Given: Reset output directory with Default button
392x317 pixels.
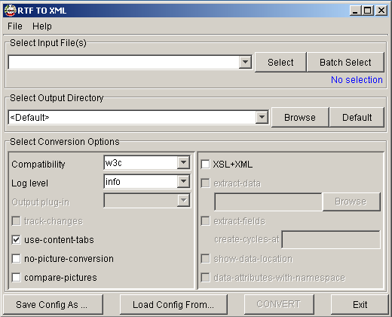Looking at the screenshot, I should pyautogui.click(x=357, y=118).
